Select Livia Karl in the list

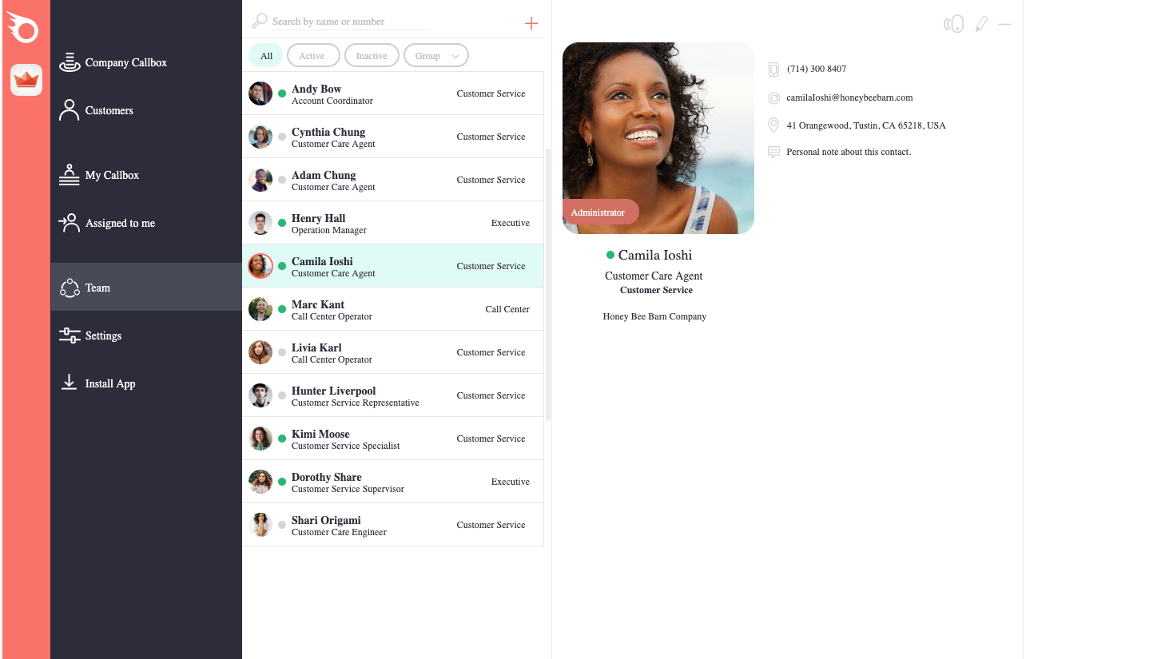click(x=393, y=352)
